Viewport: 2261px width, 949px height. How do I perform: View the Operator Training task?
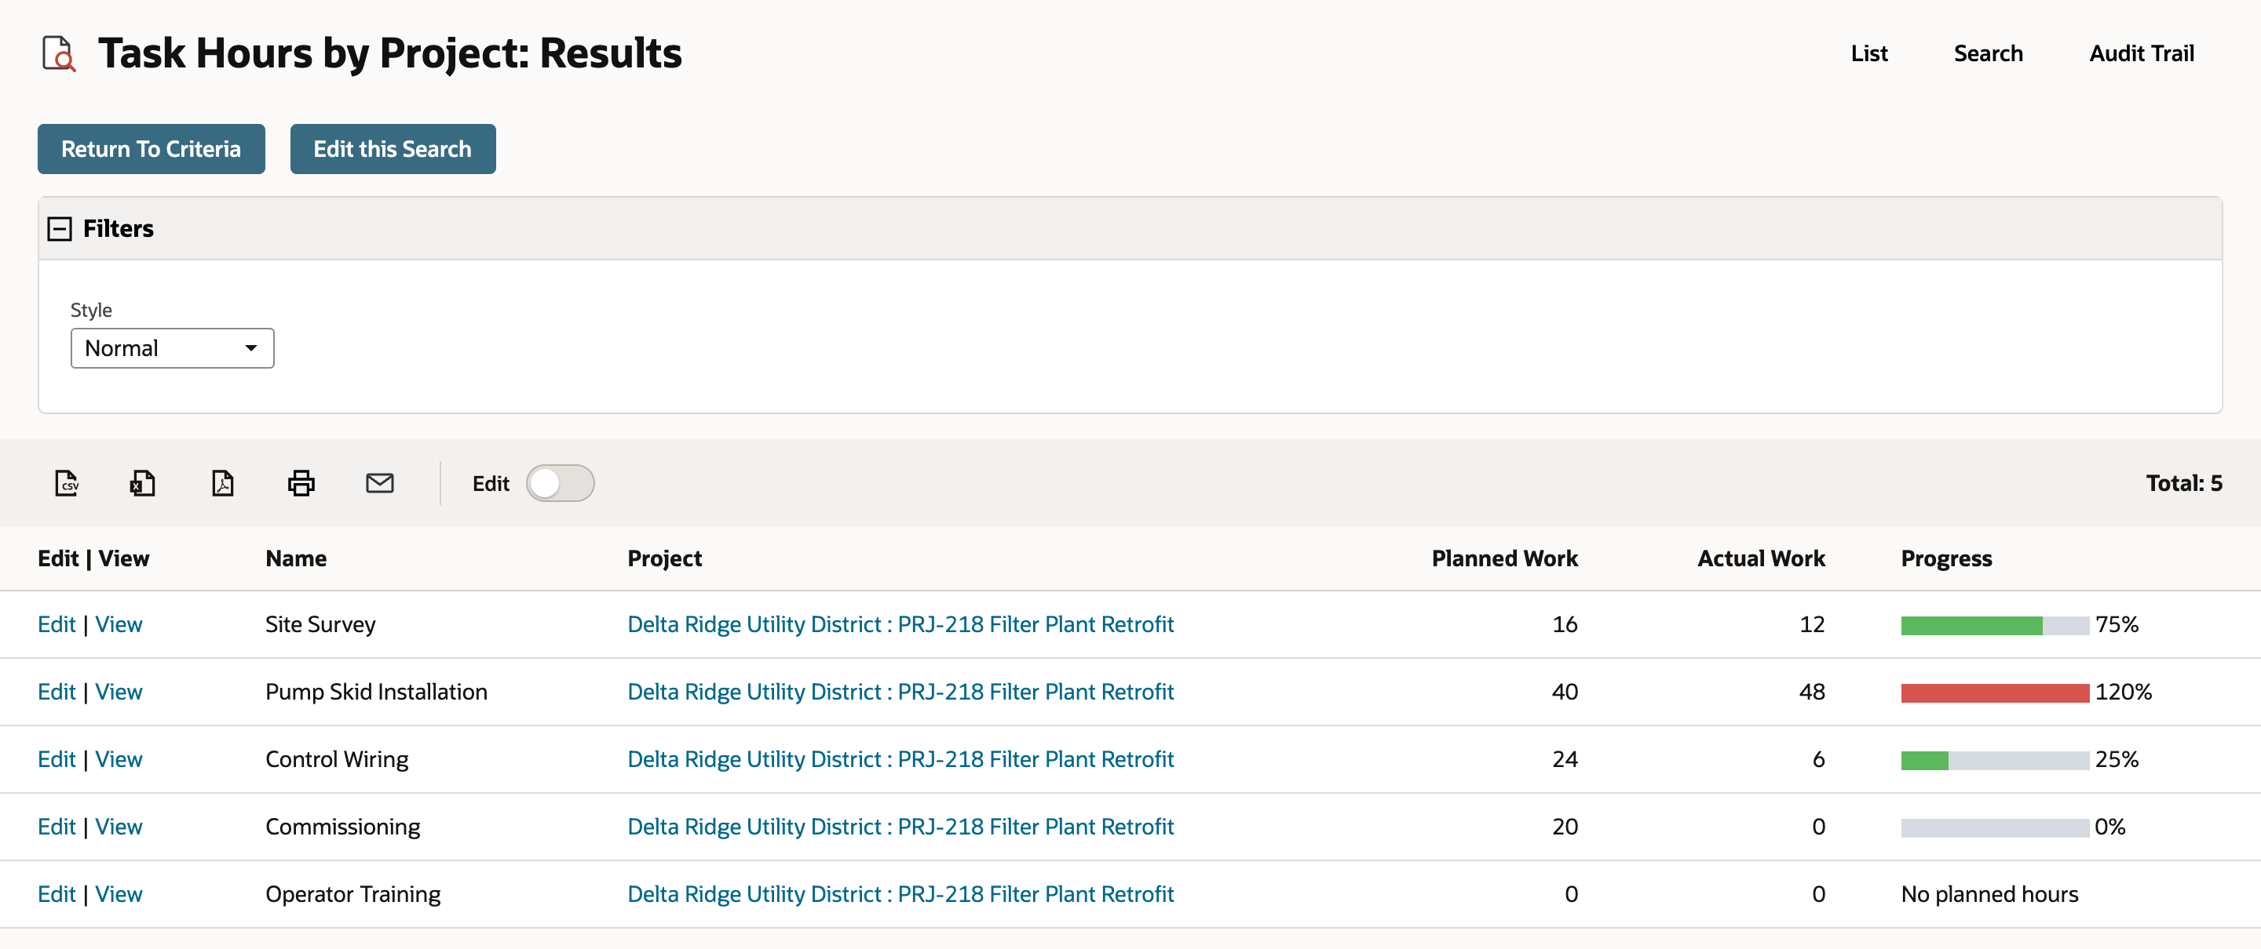pos(119,895)
